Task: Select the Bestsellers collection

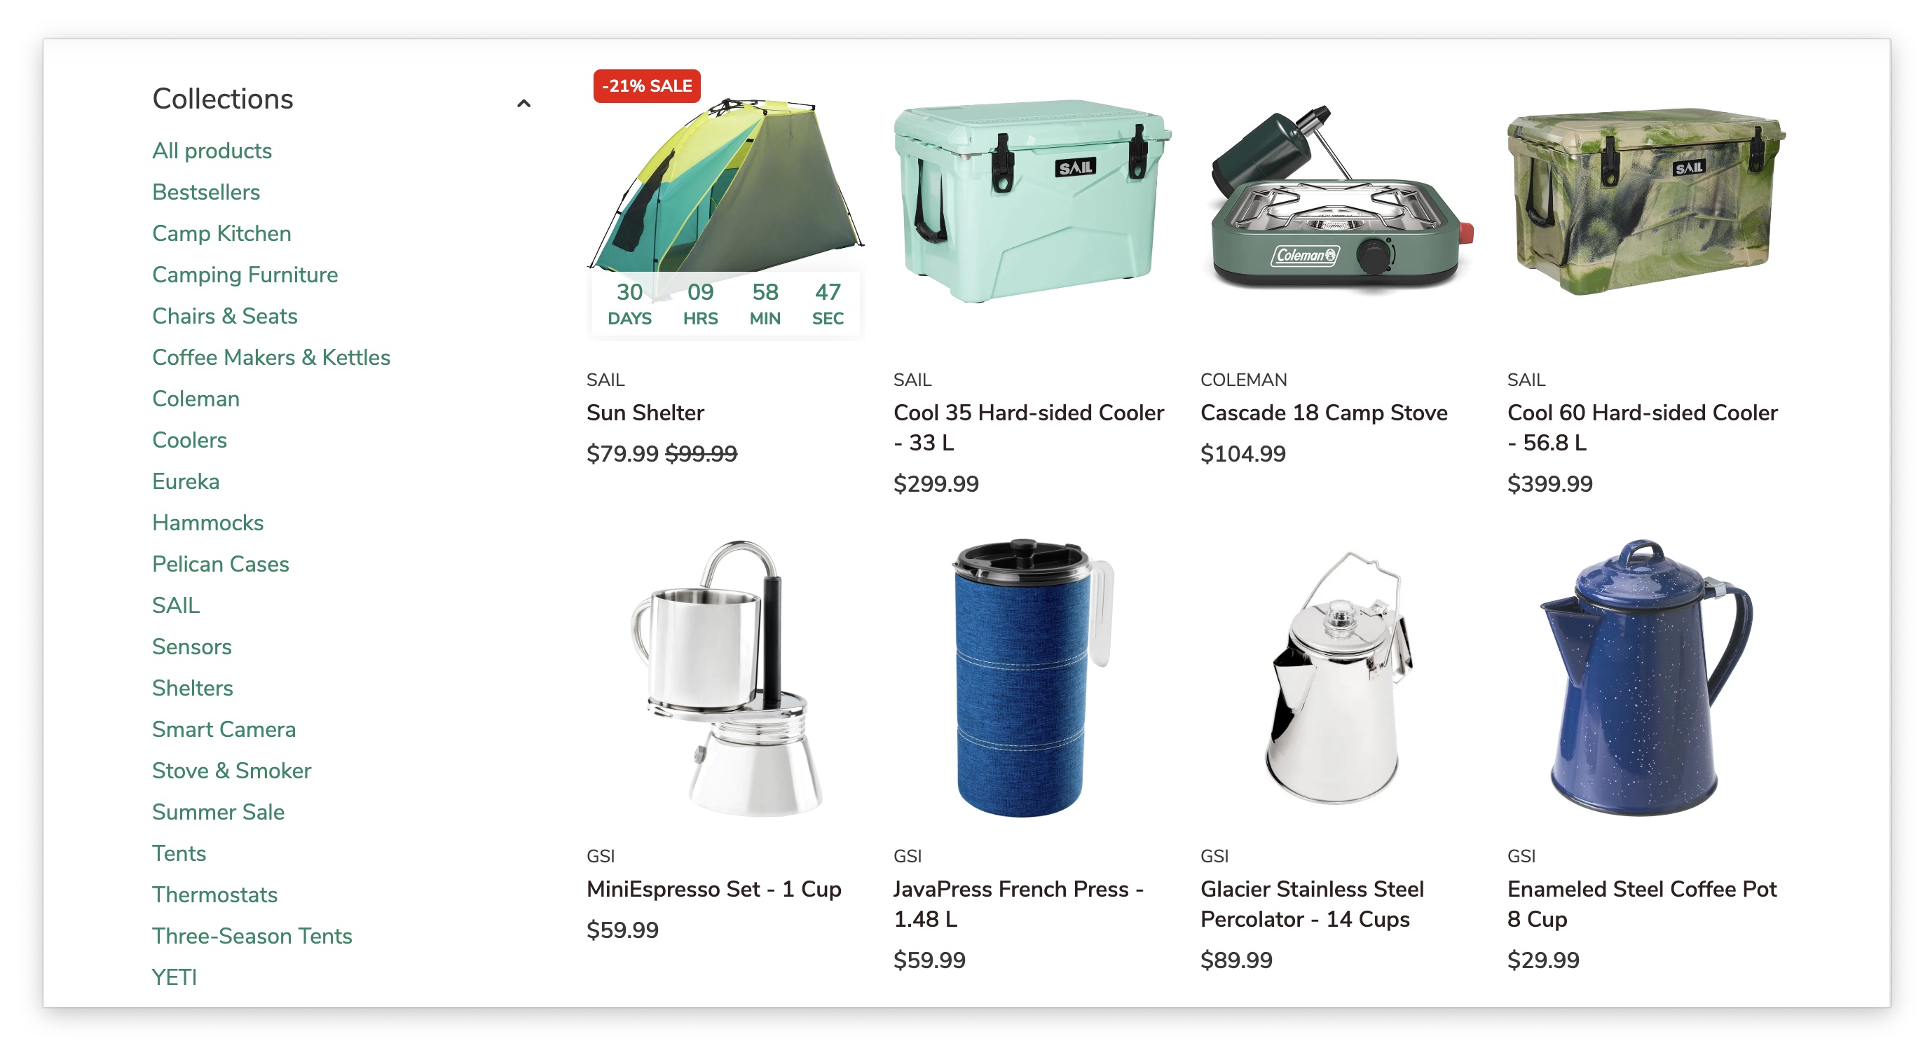Action: [x=206, y=192]
